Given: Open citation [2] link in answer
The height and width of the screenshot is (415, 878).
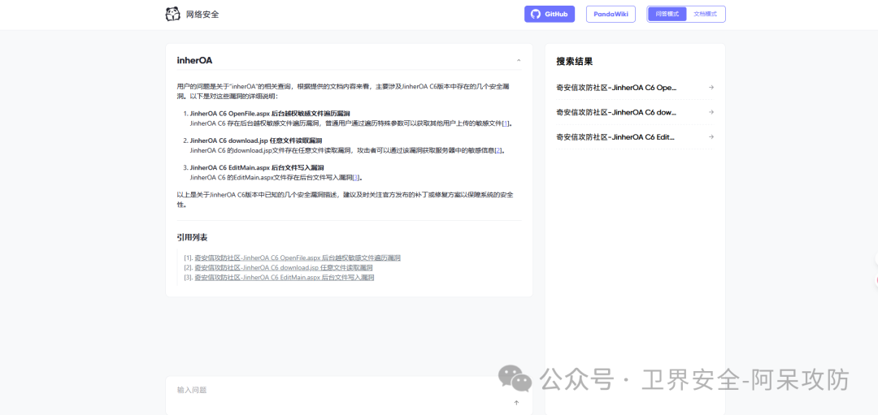Looking at the screenshot, I should (x=498, y=150).
